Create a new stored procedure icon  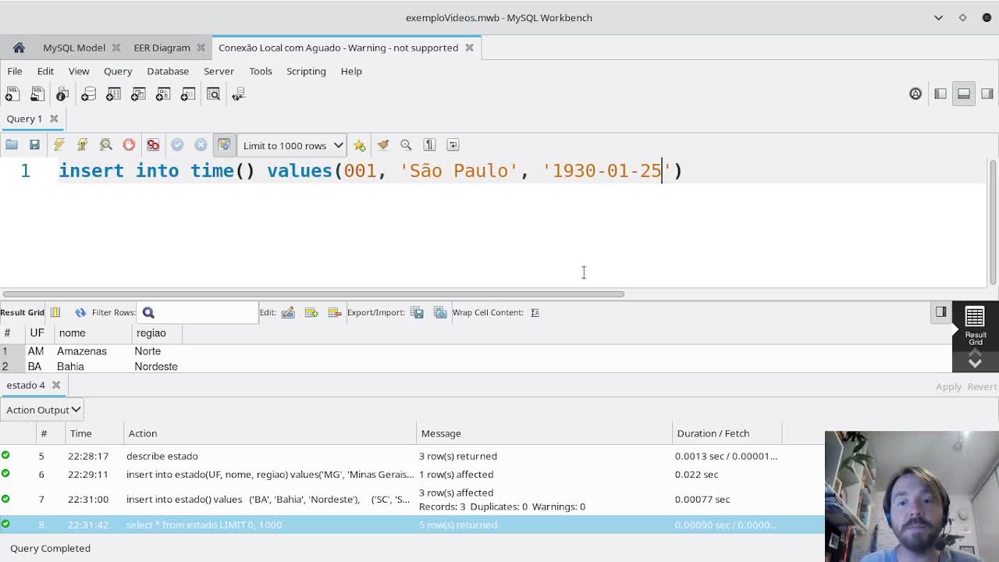(x=163, y=94)
